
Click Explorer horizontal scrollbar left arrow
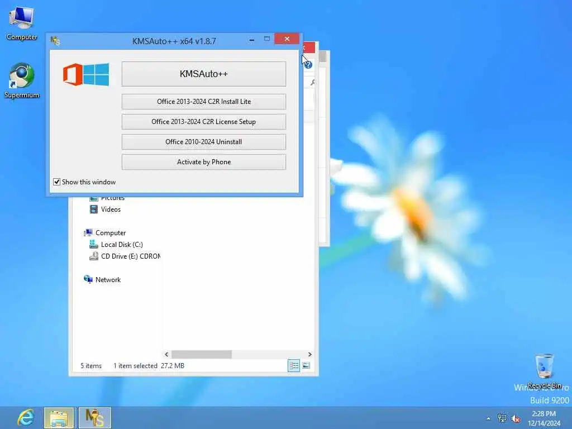[x=166, y=354]
